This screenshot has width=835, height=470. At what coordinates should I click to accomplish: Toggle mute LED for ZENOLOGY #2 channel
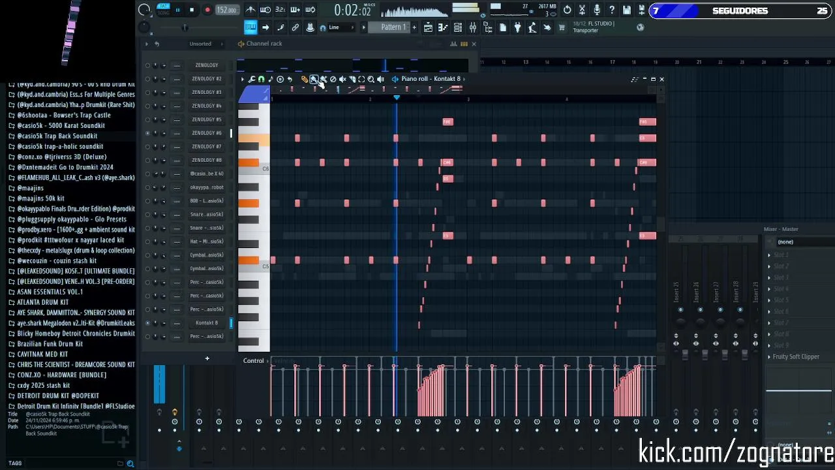(147, 79)
